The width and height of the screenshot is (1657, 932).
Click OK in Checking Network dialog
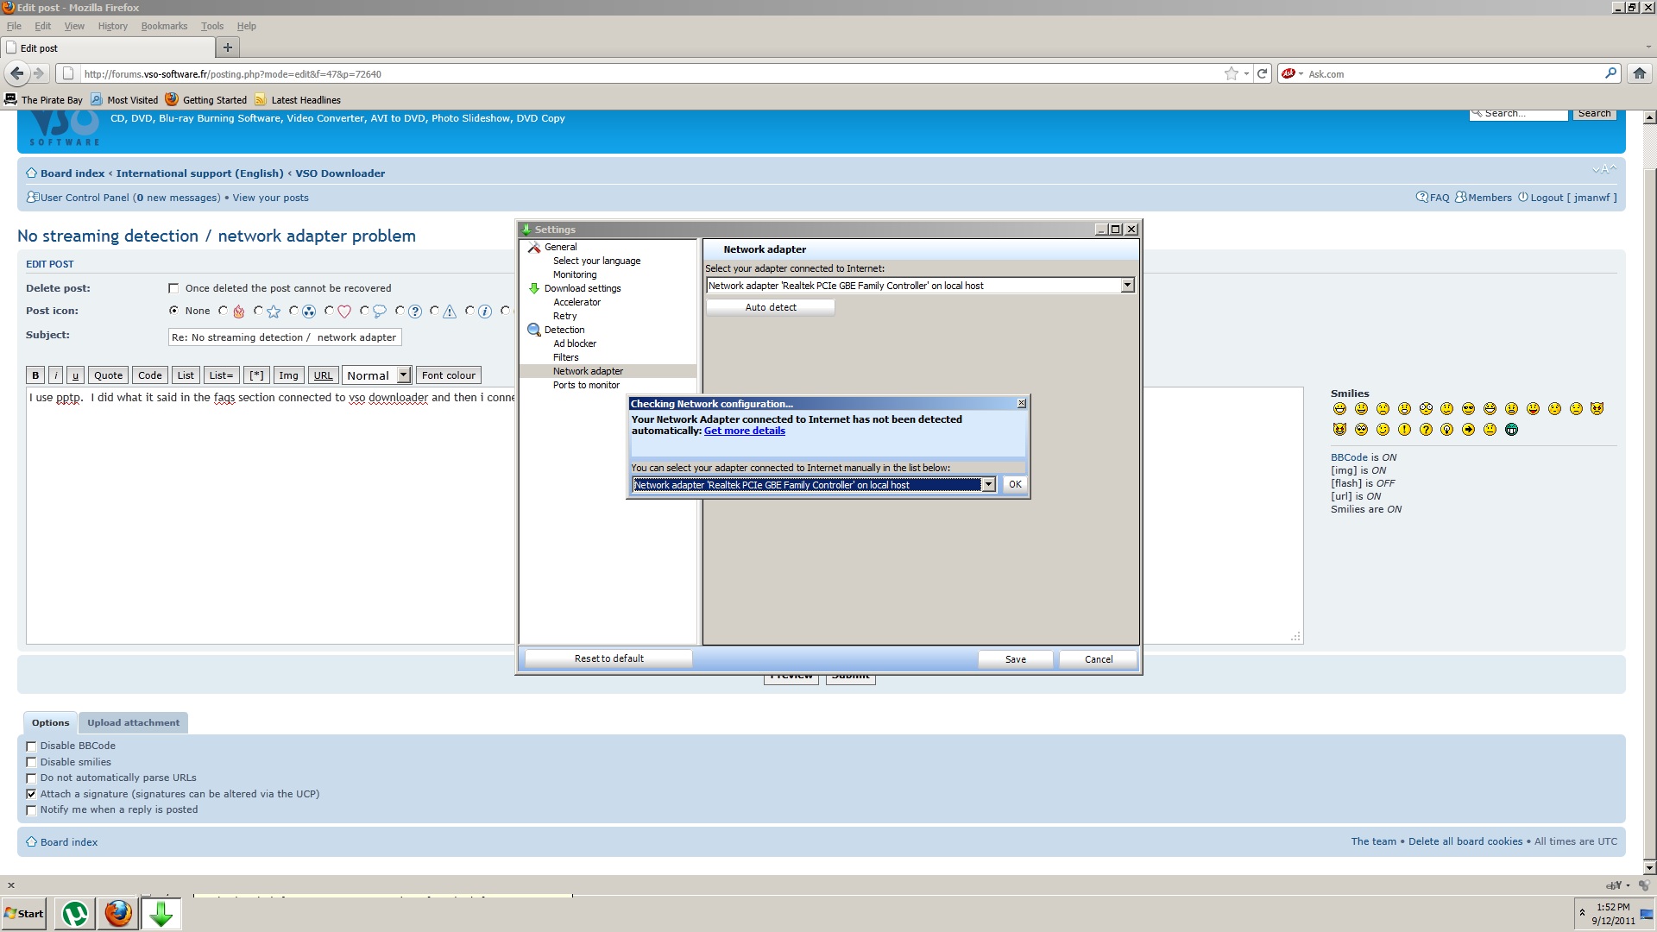pyautogui.click(x=1015, y=485)
